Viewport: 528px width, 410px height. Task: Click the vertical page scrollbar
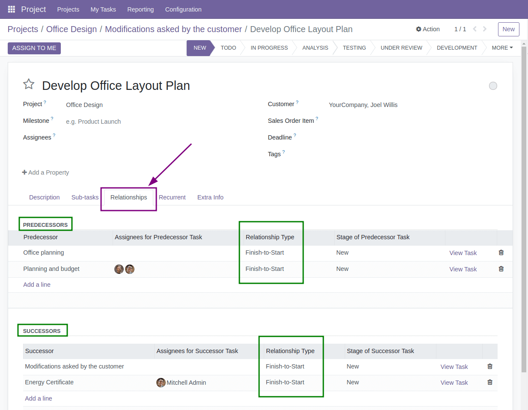point(524,171)
